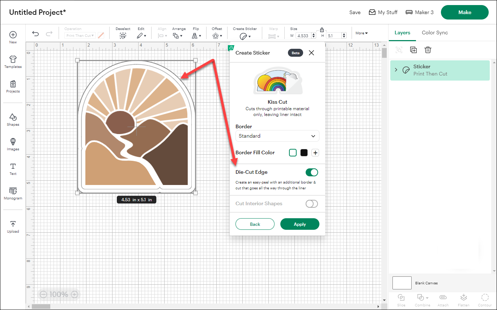Click the Upload icon in the sidebar
This screenshot has width=497, height=310.
click(13, 226)
